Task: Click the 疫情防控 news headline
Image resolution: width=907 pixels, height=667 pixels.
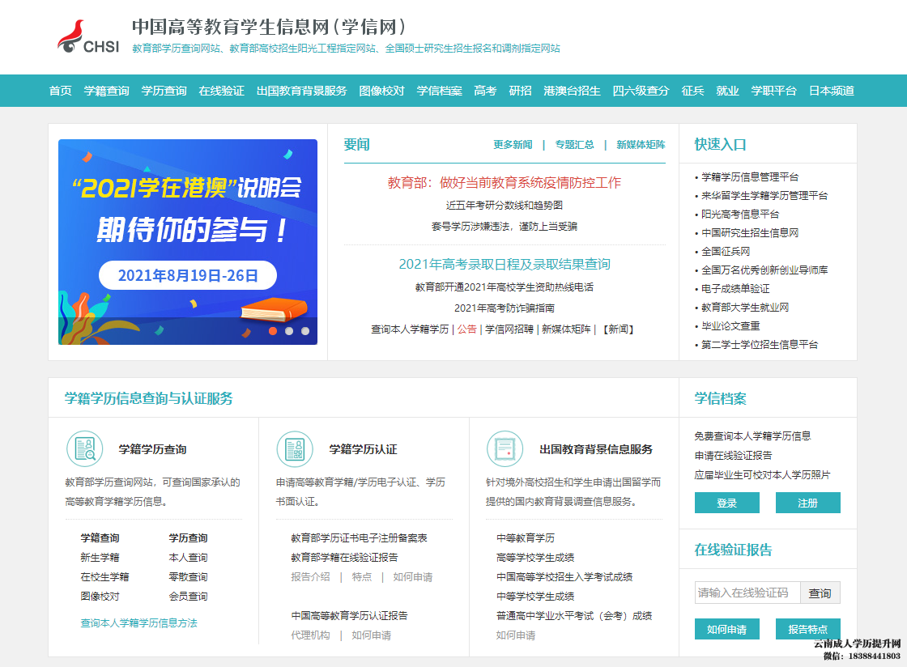Action: pyautogui.click(x=503, y=183)
